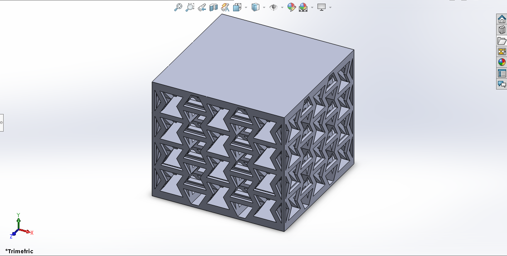Open the Apply Scene dropdown arrow
The height and width of the screenshot is (256, 507).
pos(312,7)
